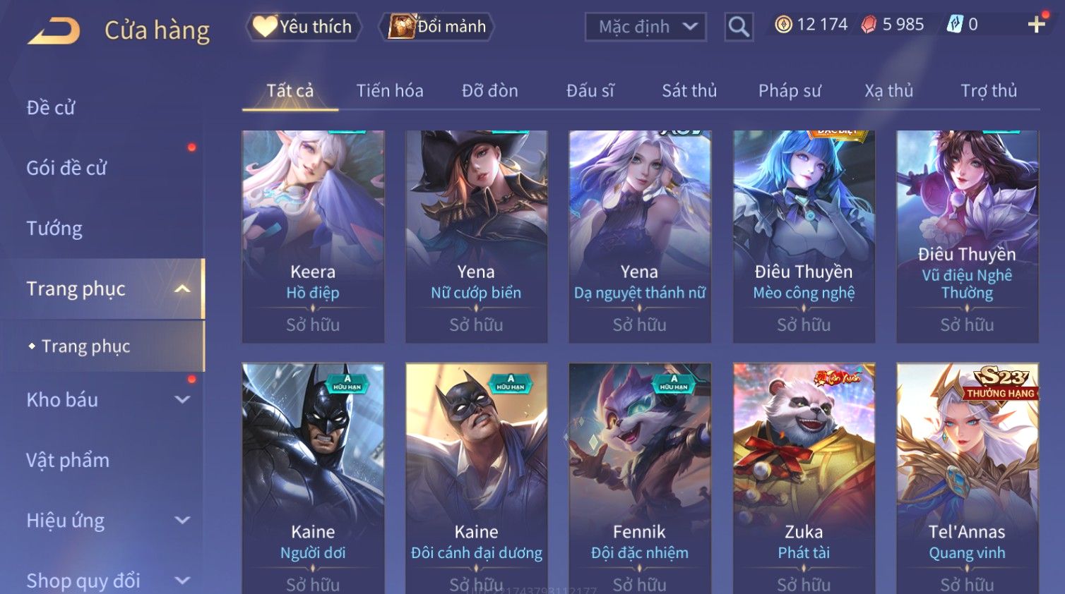Image resolution: width=1065 pixels, height=594 pixels.
Task: Tap the blue voucher currency icon
Action: pos(955,25)
